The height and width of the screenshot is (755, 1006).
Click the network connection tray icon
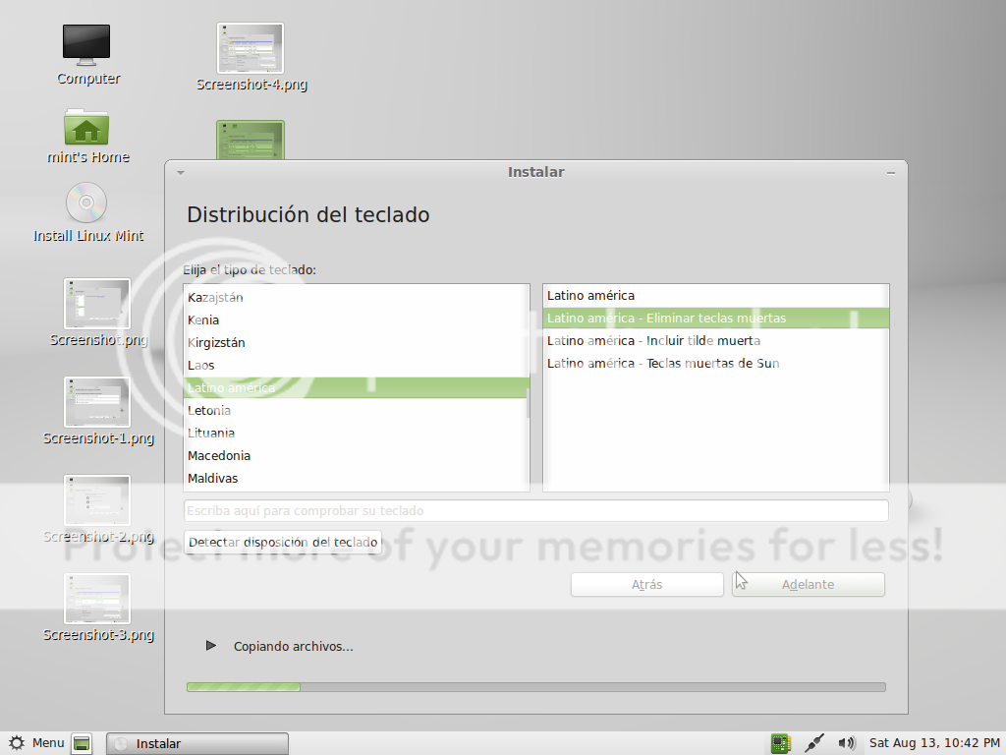[813, 743]
